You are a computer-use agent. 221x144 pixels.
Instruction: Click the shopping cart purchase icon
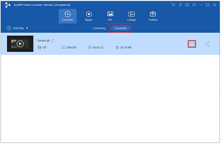pos(173,5)
